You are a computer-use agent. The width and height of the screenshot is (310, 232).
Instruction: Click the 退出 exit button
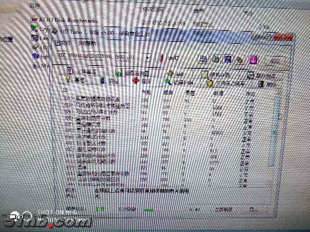[x=275, y=61]
